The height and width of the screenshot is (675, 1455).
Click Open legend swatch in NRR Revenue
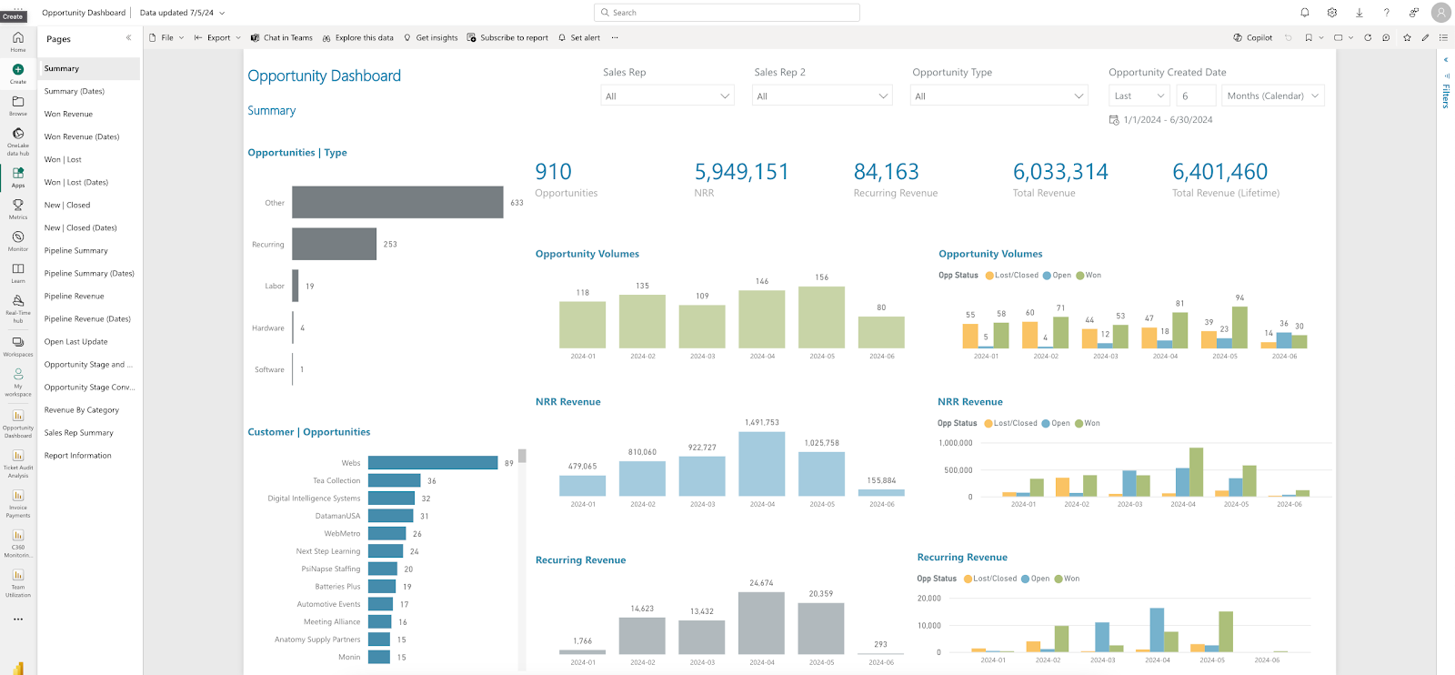[1046, 424]
